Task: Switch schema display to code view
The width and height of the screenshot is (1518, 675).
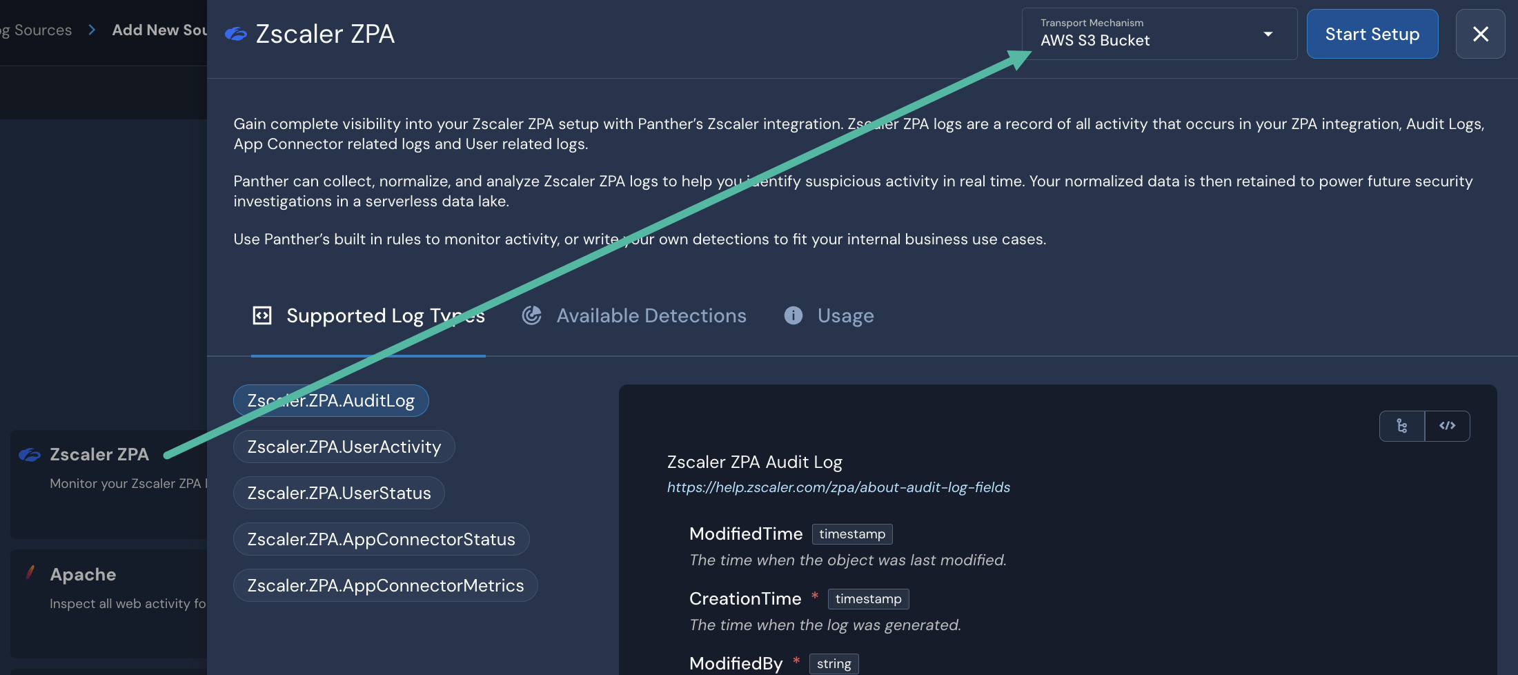Action: tap(1447, 426)
